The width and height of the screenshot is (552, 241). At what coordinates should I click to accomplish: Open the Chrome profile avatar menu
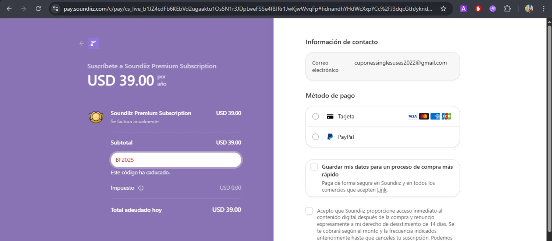pyautogui.click(x=529, y=8)
